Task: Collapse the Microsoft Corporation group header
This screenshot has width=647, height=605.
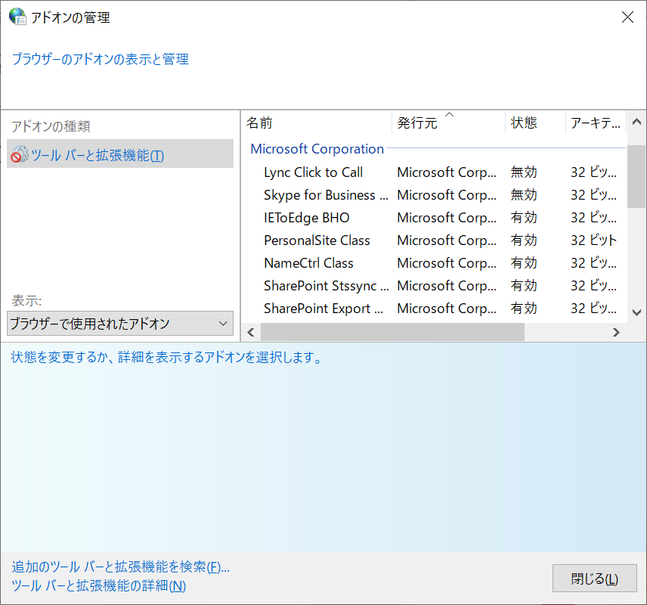Action: [317, 149]
